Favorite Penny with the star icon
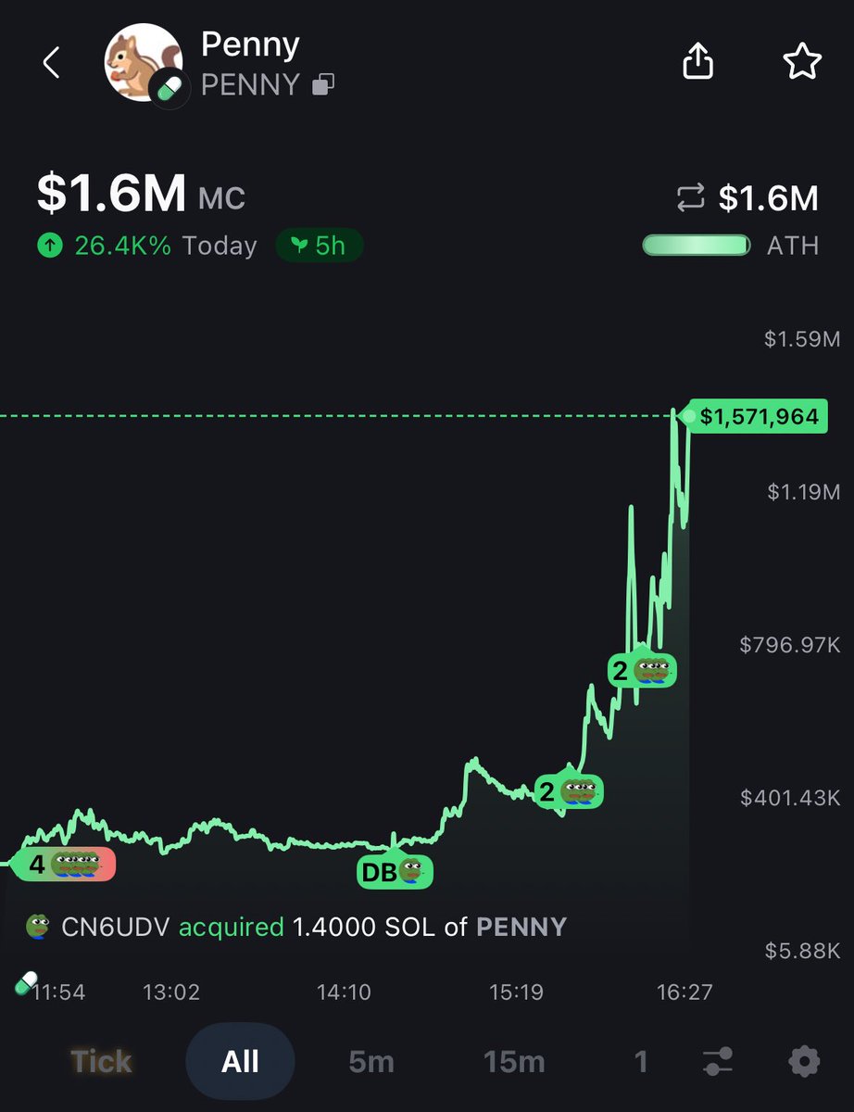Viewport: 854px width, 1112px height. pyautogui.click(x=801, y=62)
